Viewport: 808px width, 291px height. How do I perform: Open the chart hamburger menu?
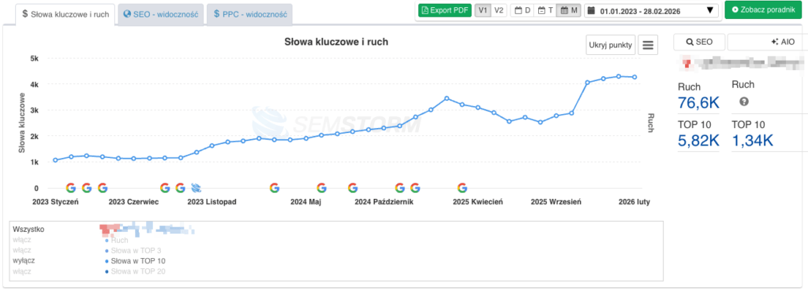(648, 45)
